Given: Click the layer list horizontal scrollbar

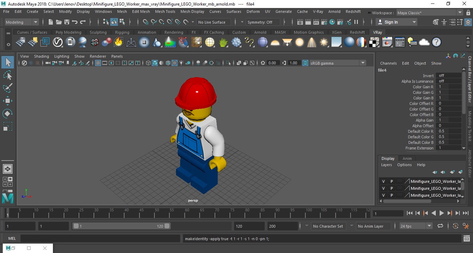Looking at the screenshot, I should pos(407,201).
